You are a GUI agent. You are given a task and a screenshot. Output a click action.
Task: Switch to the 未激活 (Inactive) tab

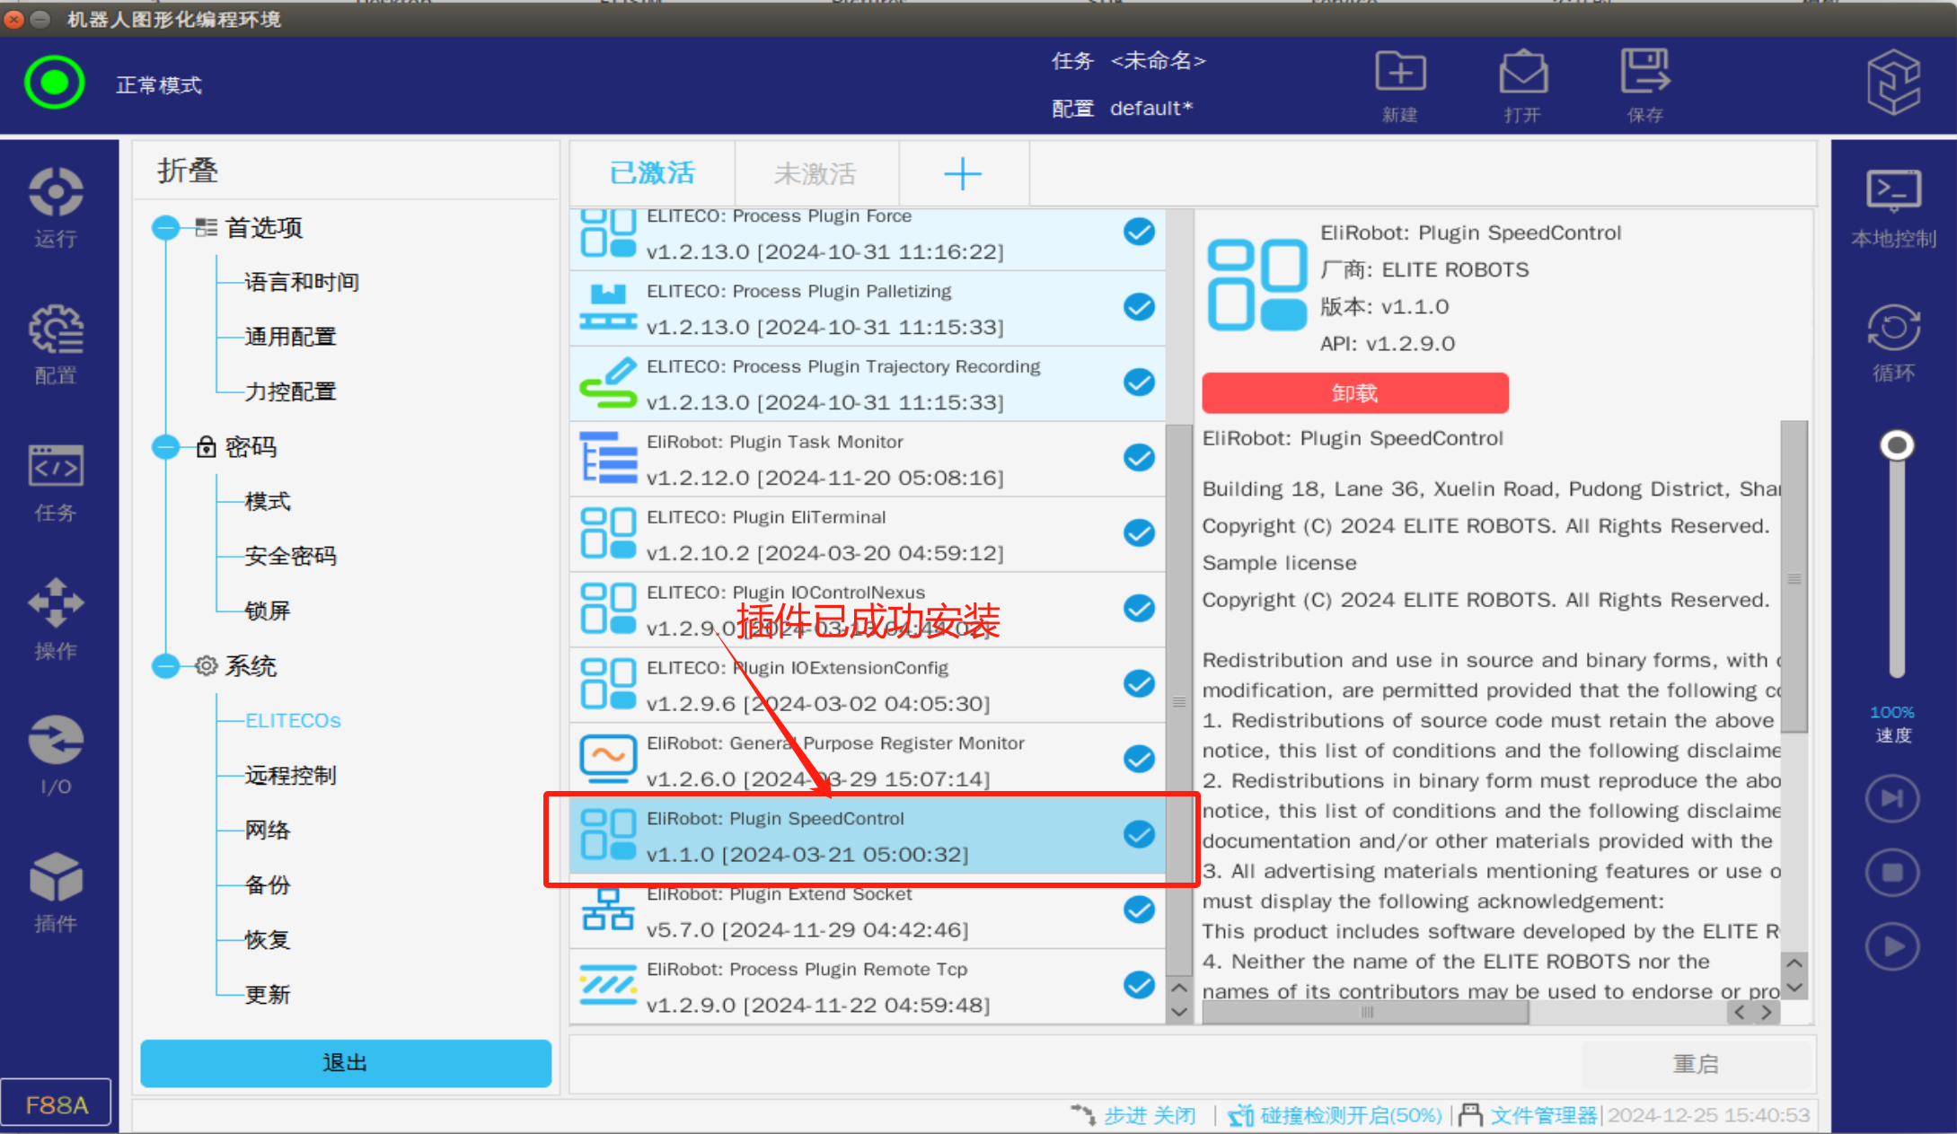click(816, 173)
